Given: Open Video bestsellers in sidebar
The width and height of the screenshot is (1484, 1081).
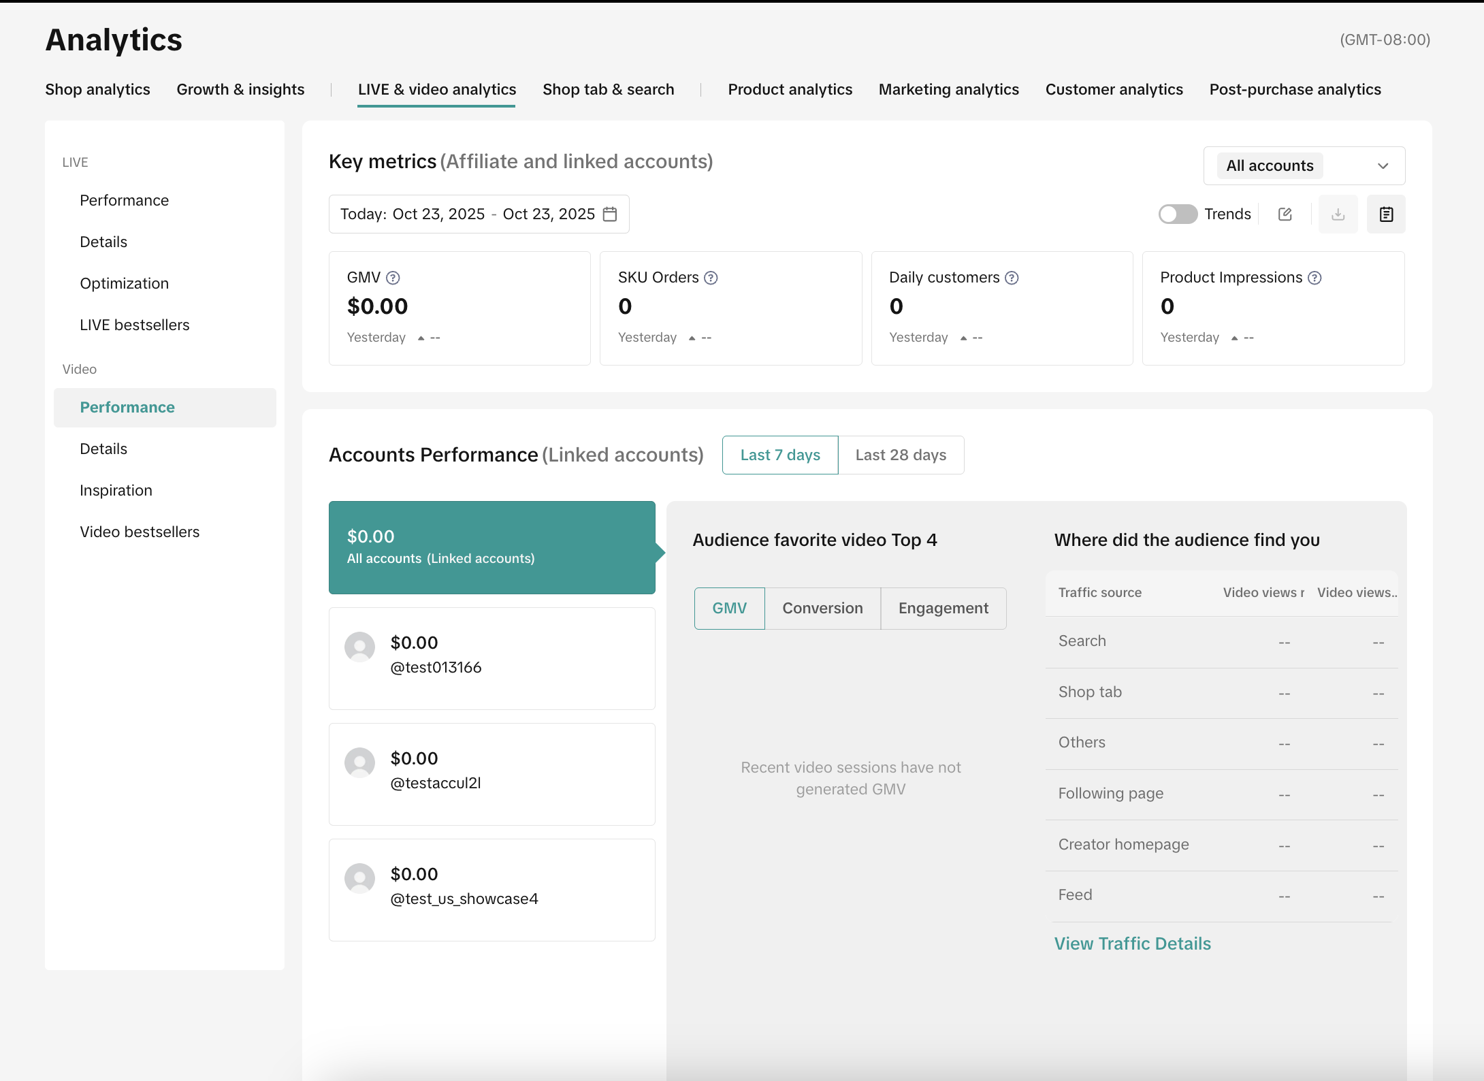Looking at the screenshot, I should [140, 532].
